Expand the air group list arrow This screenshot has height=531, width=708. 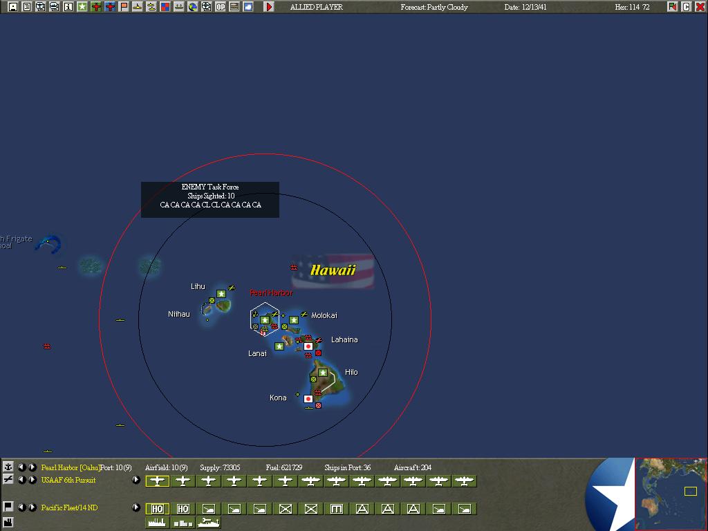[136, 480]
